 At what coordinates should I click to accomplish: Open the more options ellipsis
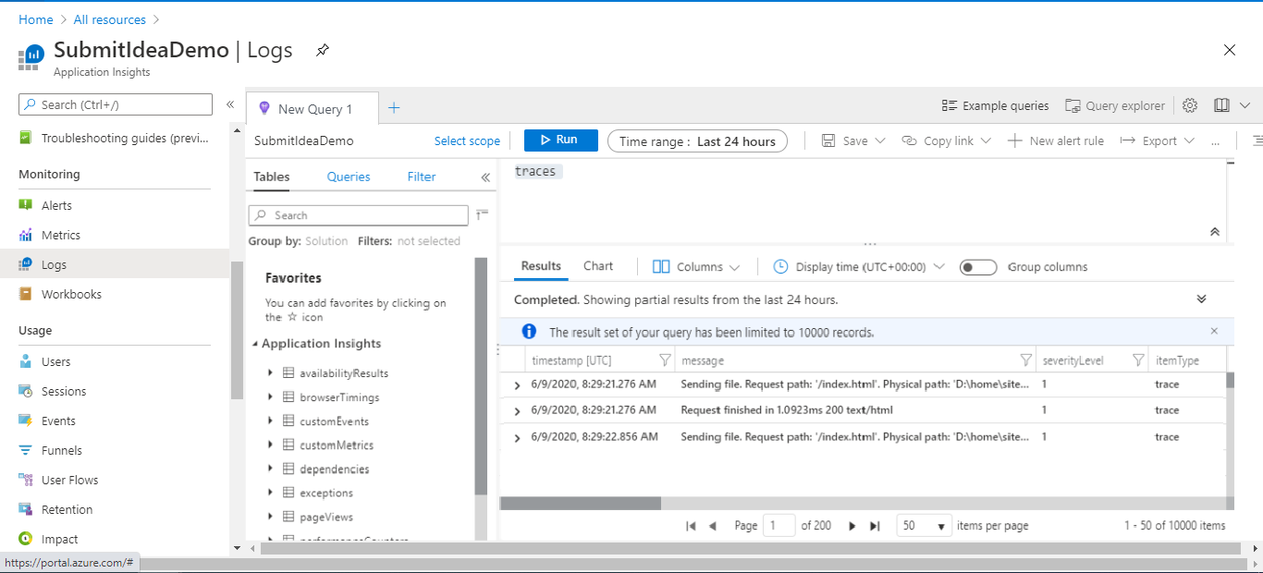point(1215,141)
